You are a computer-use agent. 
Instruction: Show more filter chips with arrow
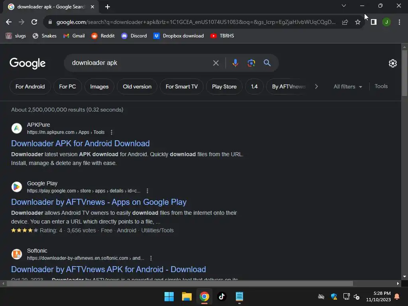click(x=316, y=86)
